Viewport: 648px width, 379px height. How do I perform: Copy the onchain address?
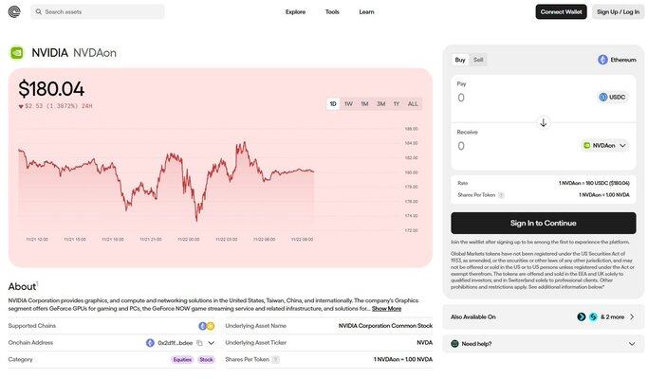coord(199,343)
